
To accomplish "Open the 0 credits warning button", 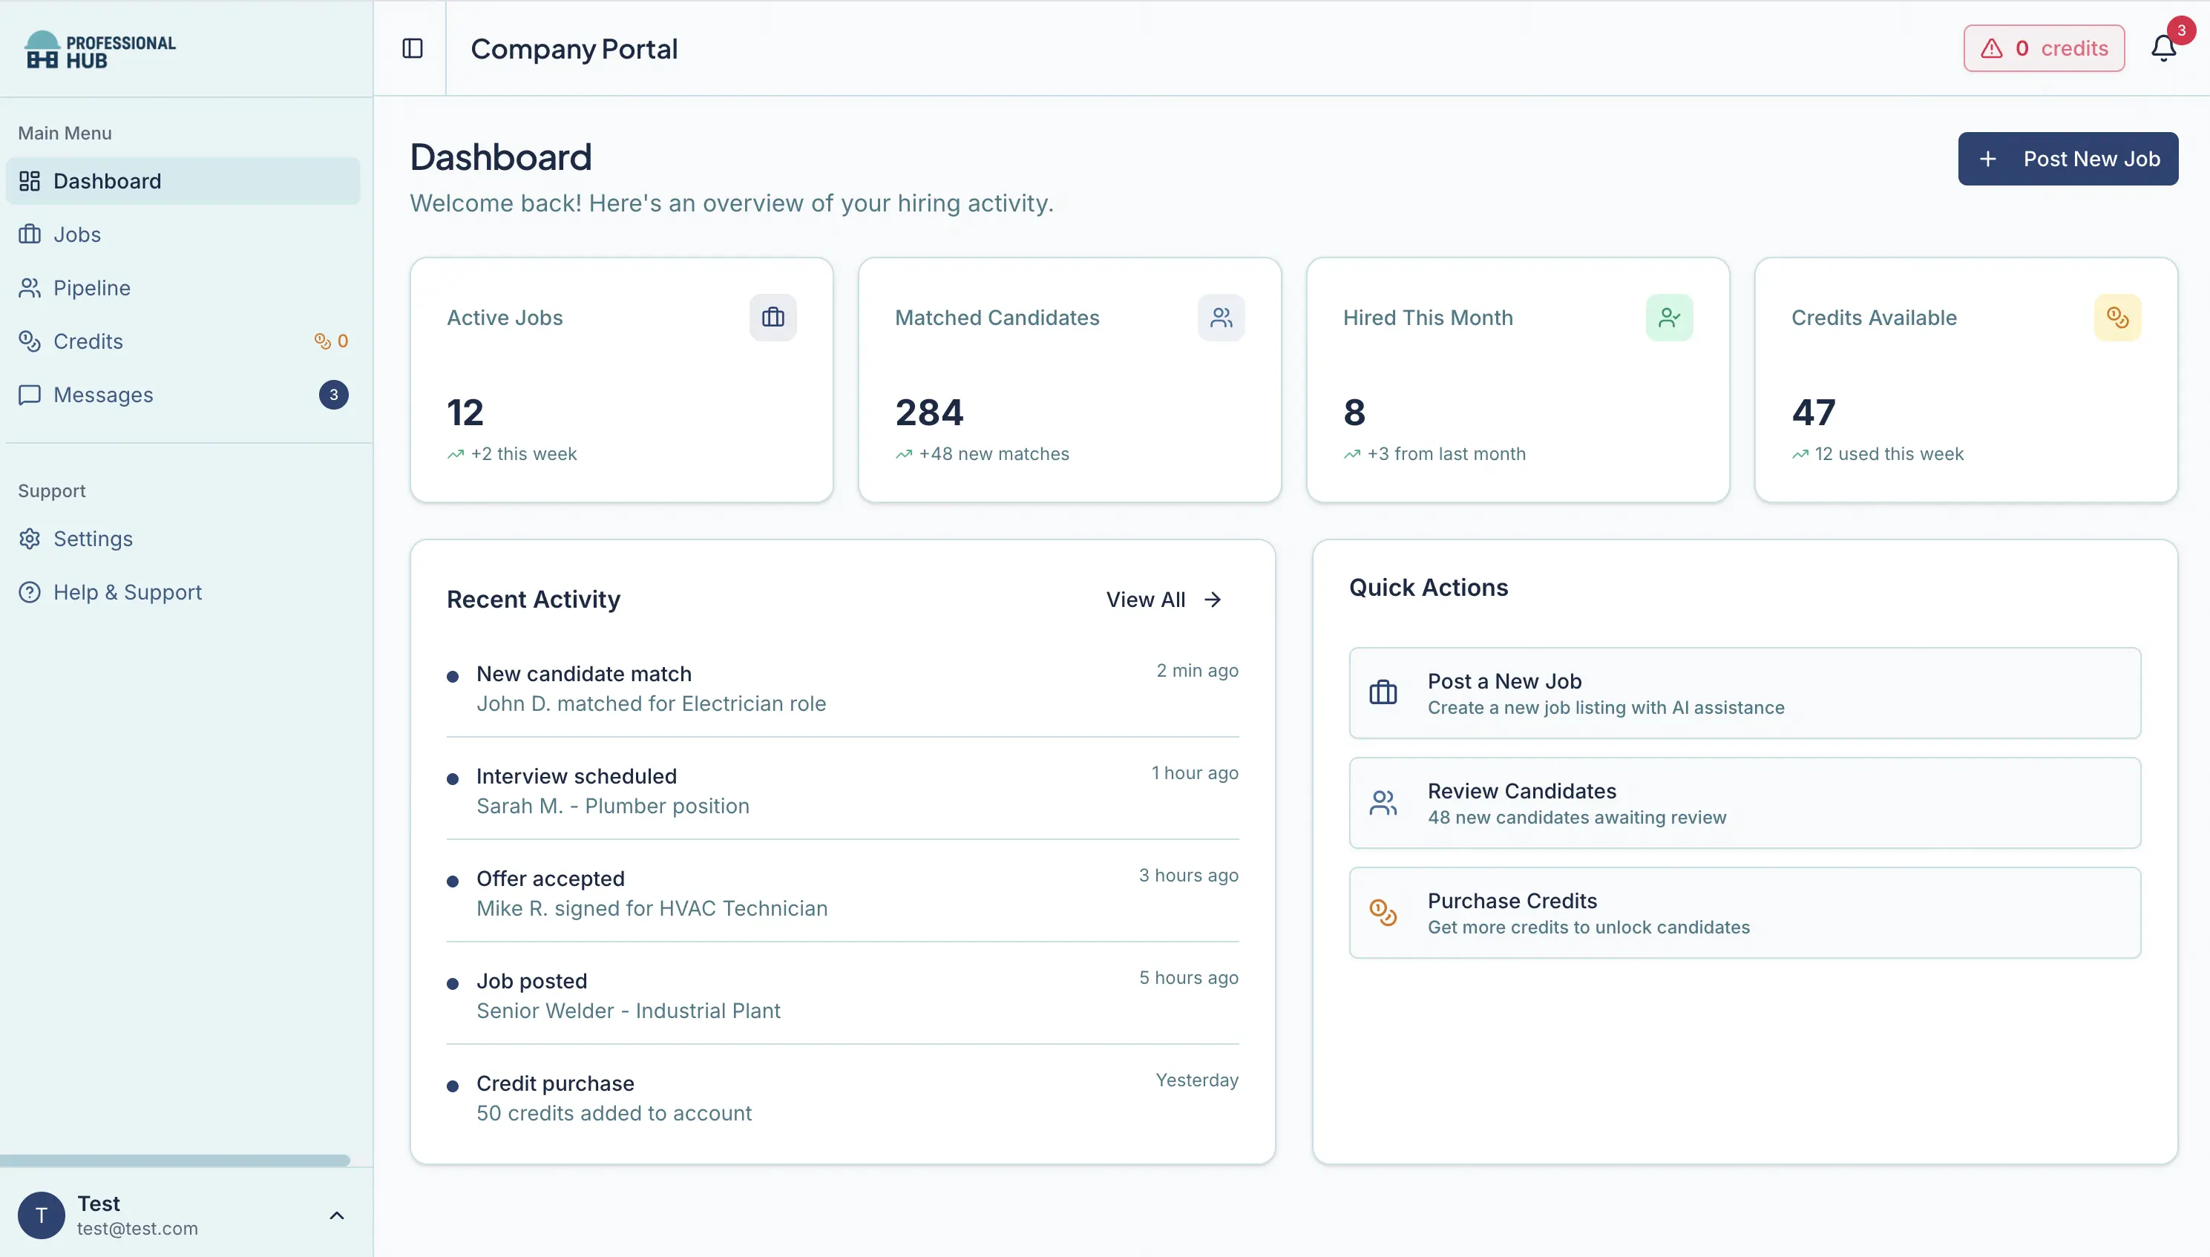I will pos(2043,47).
